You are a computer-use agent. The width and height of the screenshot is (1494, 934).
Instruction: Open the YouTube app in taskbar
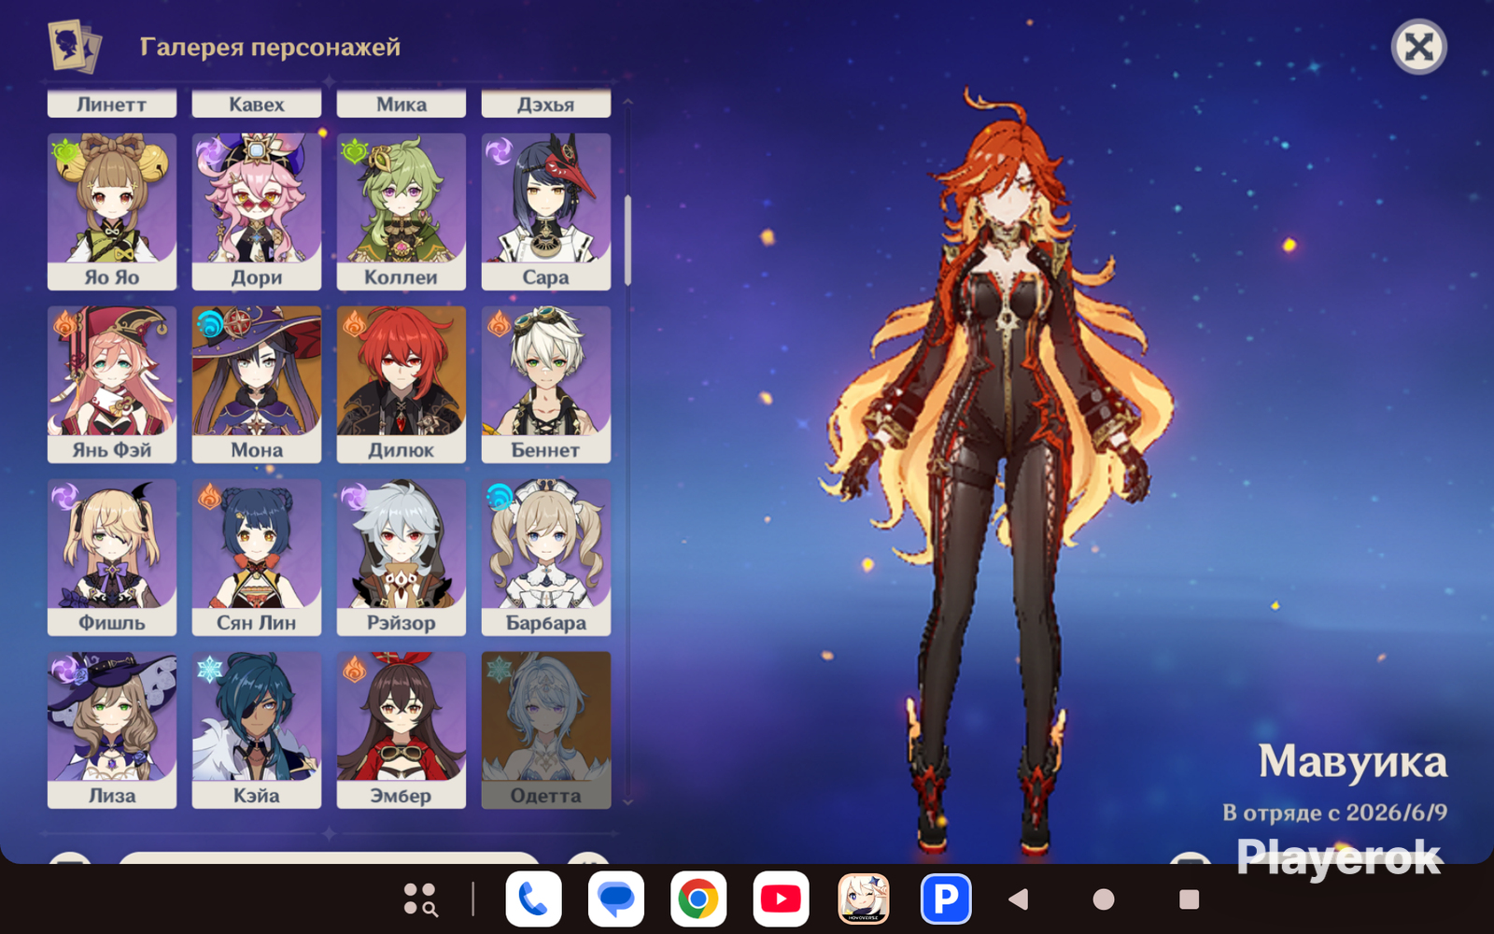coord(781,899)
